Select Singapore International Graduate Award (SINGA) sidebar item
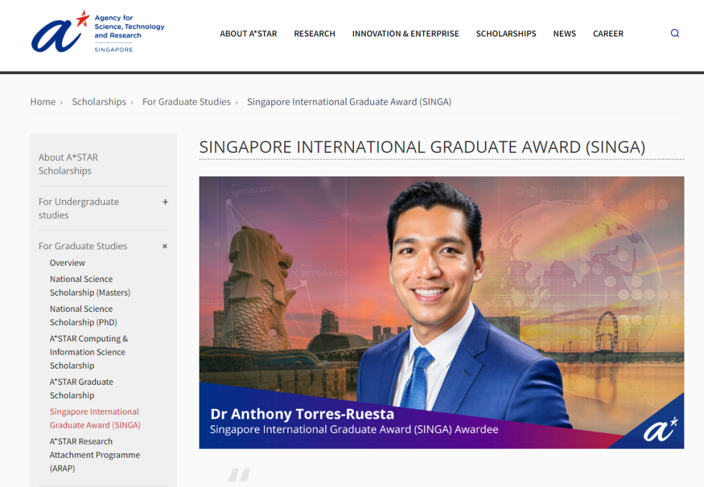 [95, 419]
